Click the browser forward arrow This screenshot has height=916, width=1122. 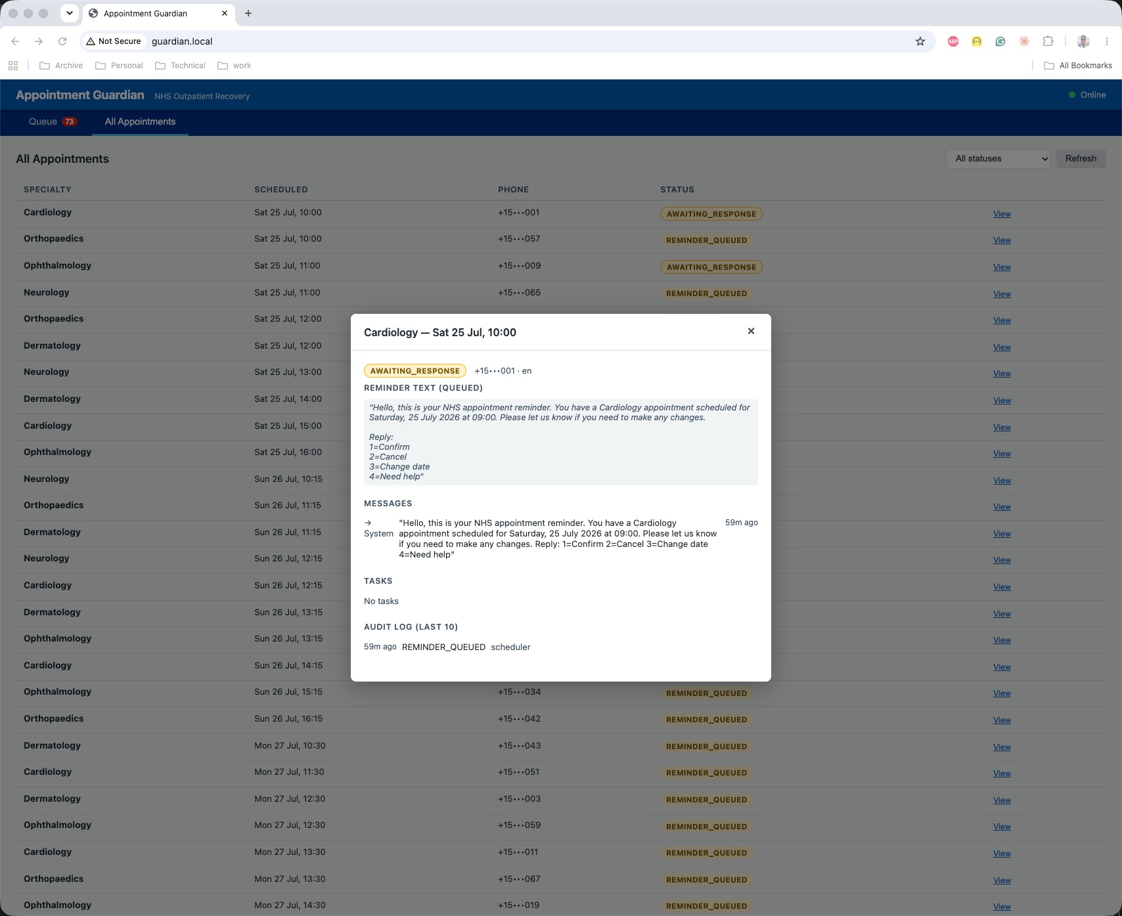[x=39, y=41]
